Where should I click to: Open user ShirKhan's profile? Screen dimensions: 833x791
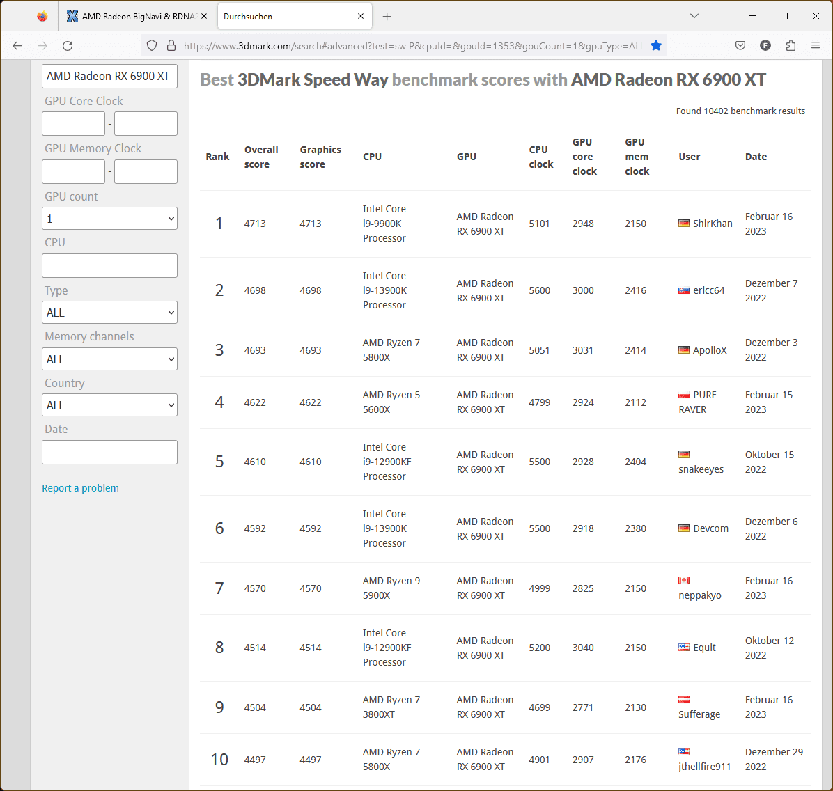pyautogui.click(x=713, y=223)
